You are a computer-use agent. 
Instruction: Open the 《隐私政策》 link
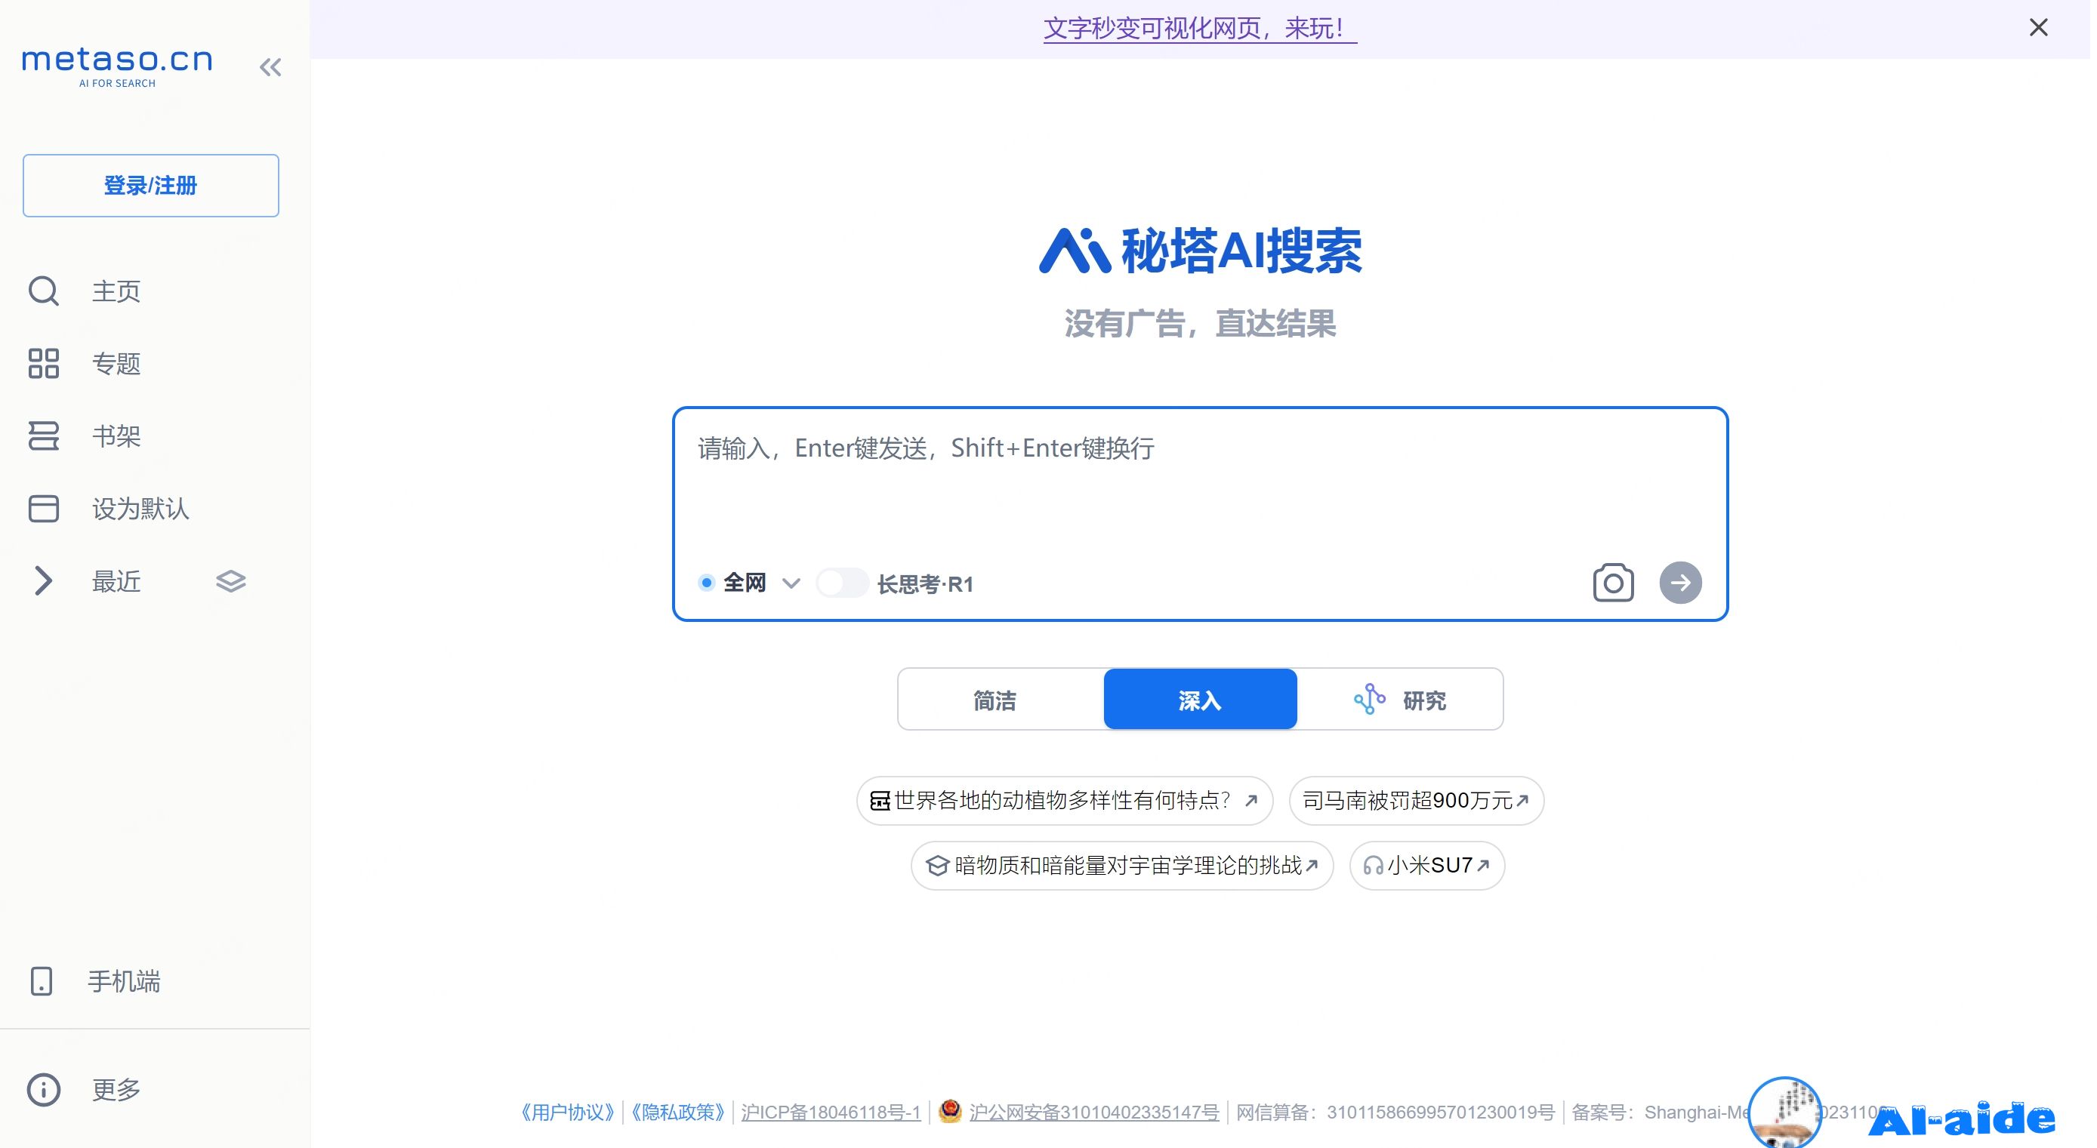pyautogui.click(x=678, y=1113)
